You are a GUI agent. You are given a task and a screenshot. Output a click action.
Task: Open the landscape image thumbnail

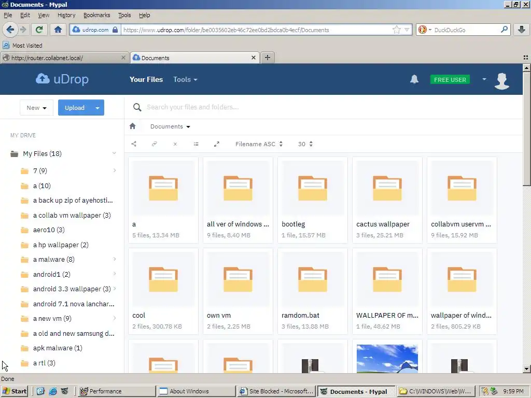coord(387,359)
